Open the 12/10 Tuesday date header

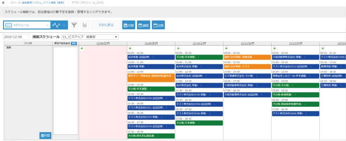pos(199,44)
